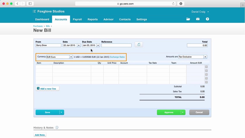The height and width of the screenshot is (138, 245).
Task: Click first row Description cell
Action: point(72,67)
